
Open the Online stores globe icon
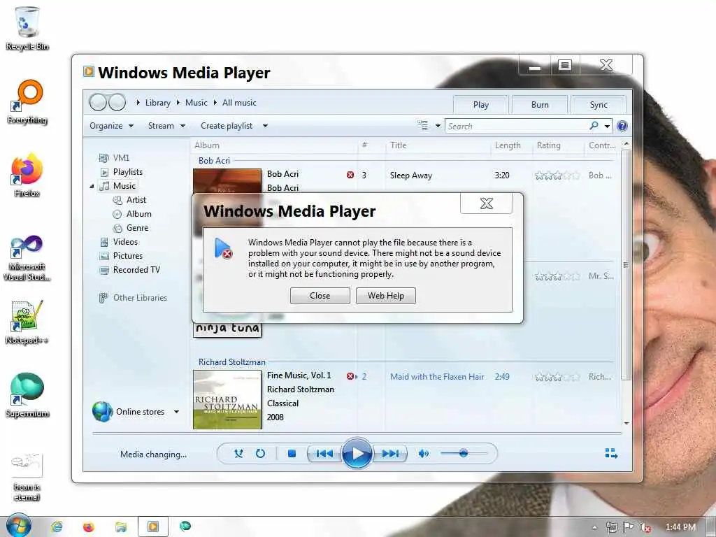click(102, 411)
